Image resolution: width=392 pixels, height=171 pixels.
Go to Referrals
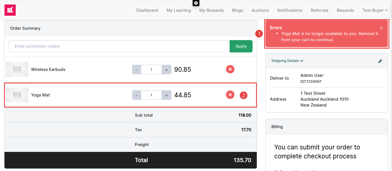[x=319, y=10]
